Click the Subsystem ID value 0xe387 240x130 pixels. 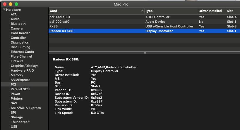97,101
